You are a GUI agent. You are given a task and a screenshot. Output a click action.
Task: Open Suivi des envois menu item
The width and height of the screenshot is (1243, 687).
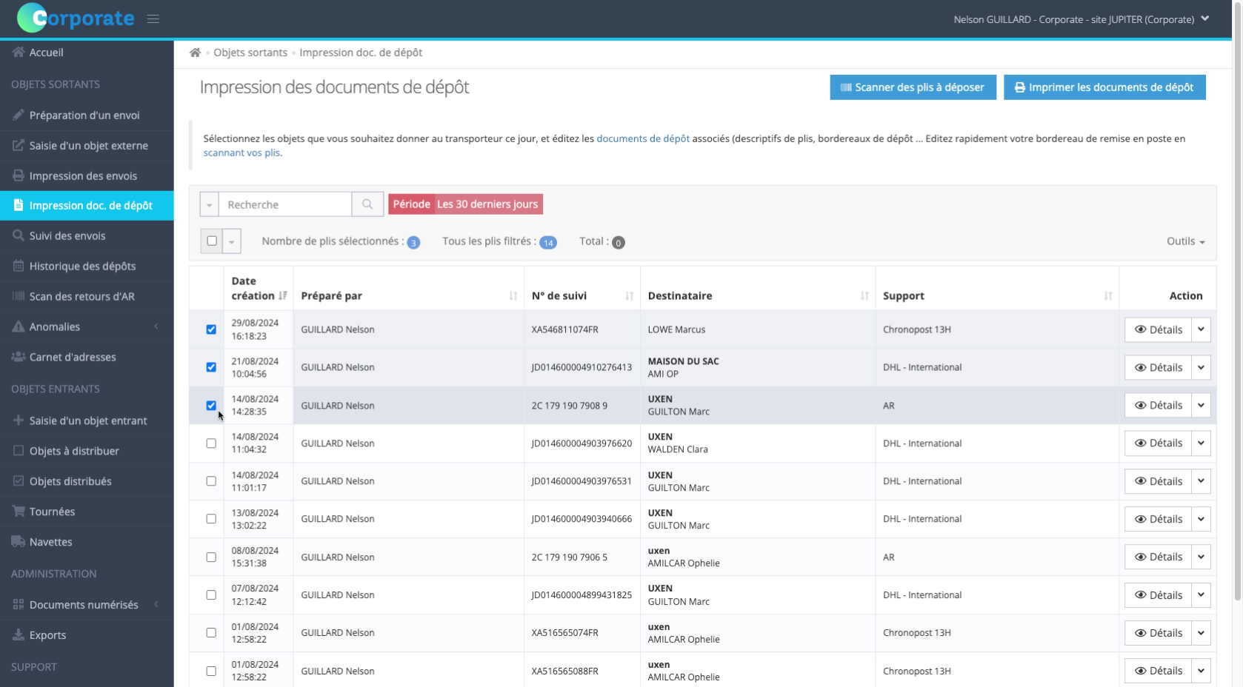click(87, 235)
